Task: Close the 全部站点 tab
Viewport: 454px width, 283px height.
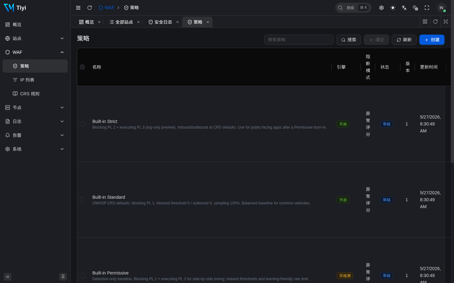Action: click(x=138, y=22)
